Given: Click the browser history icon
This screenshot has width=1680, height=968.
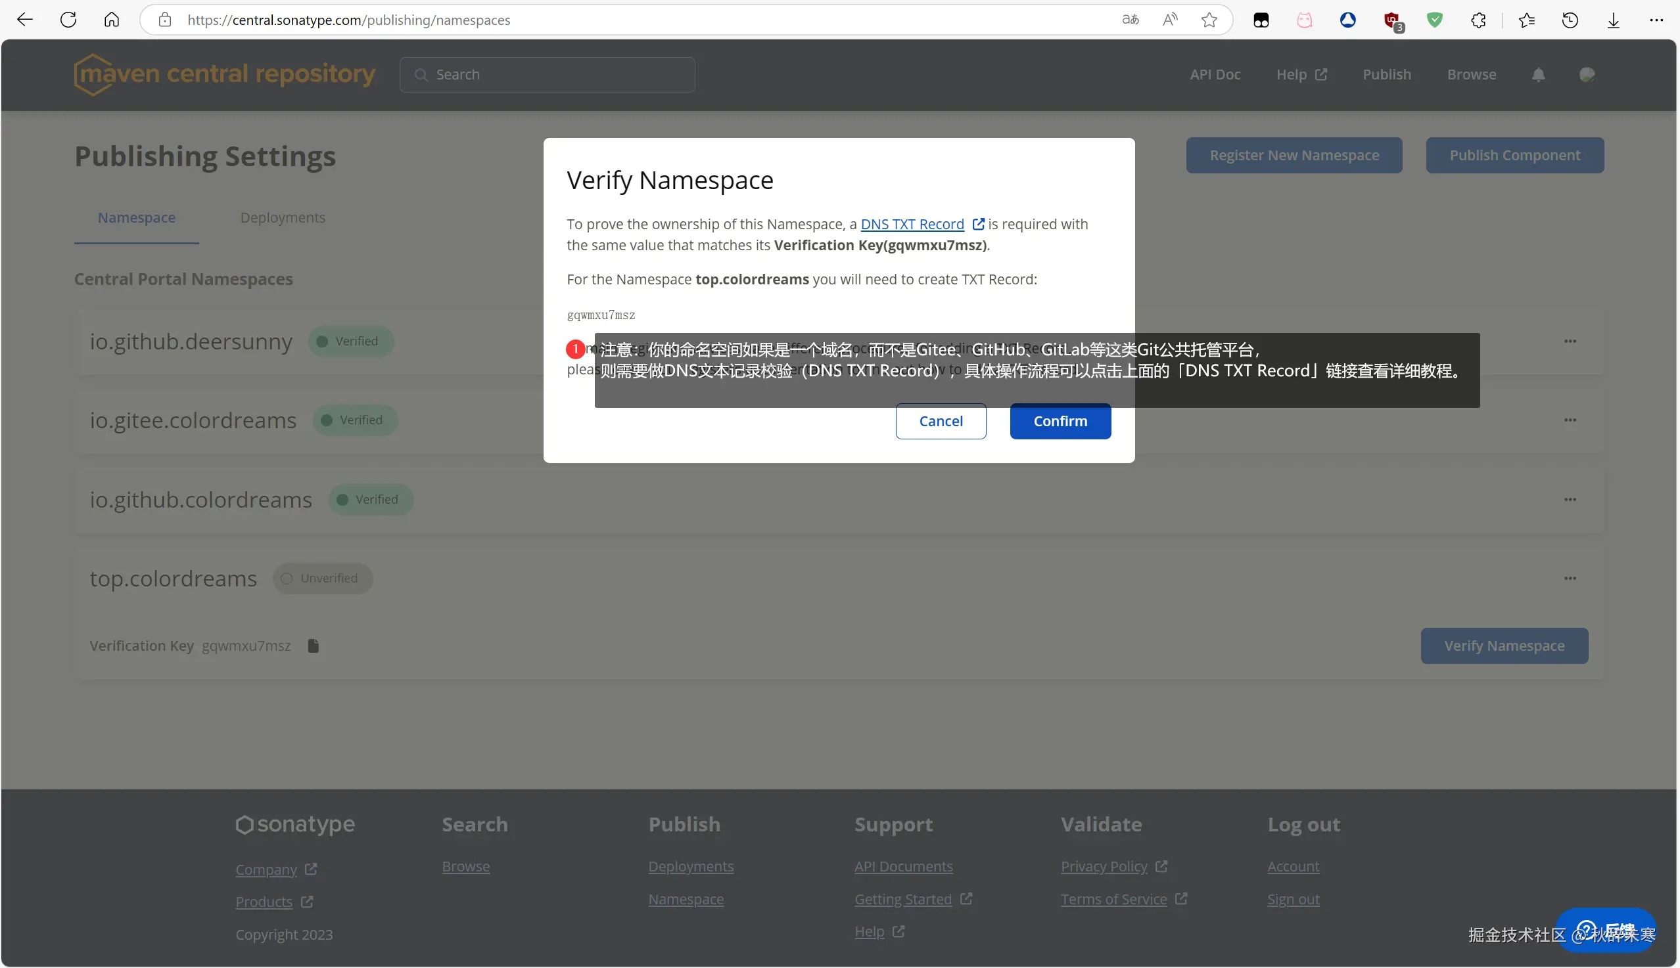Looking at the screenshot, I should [x=1570, y=20].
